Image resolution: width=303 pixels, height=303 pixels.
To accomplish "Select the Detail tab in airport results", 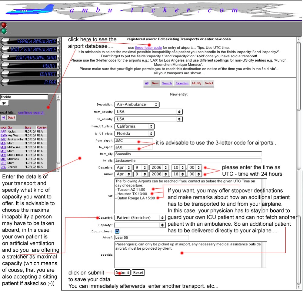I will (11, 117).
